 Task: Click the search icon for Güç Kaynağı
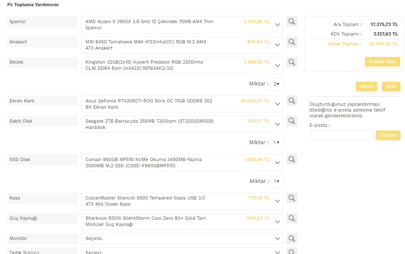point(292,218)
